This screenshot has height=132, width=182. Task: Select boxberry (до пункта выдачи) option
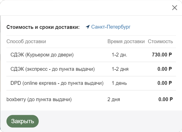pos(39,99)
